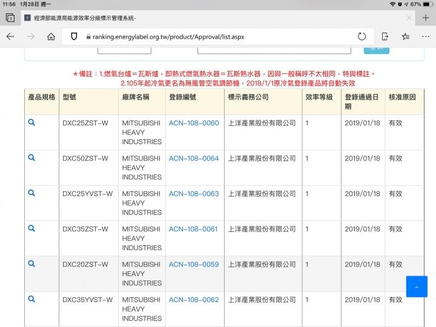Click the blue back-to-top button
Image resolution: width=436 pixels, height=327 pixels.
click(x=417, y=286)
